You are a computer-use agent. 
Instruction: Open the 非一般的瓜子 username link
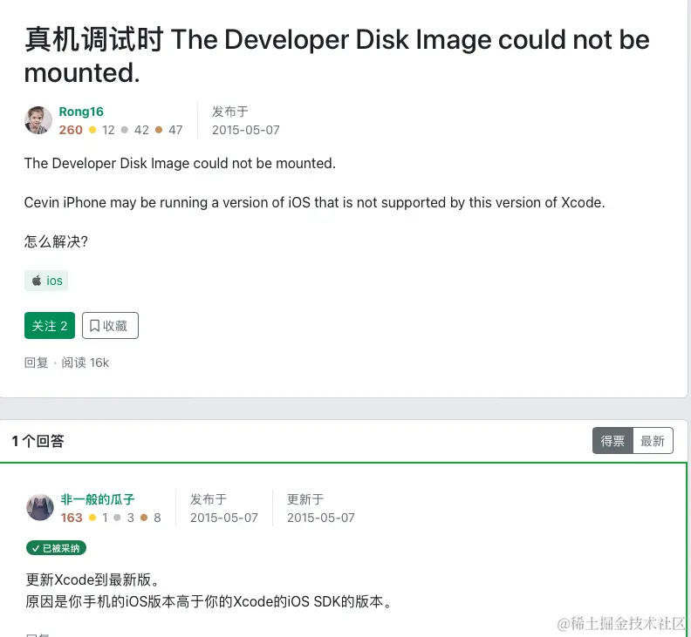coord(98,499)
